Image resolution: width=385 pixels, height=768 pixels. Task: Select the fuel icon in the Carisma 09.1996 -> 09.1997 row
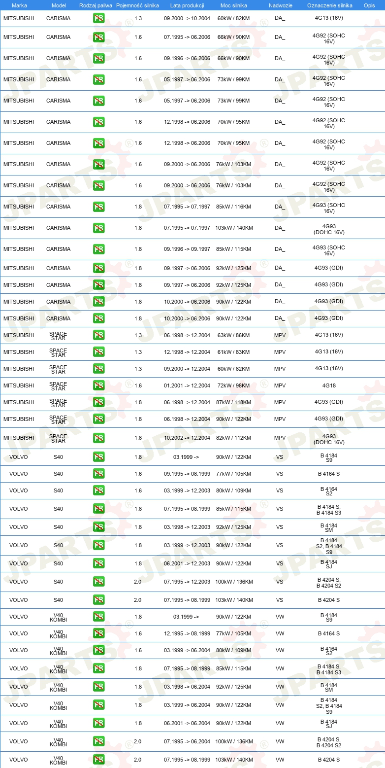coord(98,249)
